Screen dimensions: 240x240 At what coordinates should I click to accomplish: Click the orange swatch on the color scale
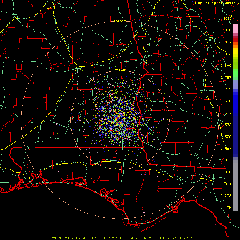(235, 46)
